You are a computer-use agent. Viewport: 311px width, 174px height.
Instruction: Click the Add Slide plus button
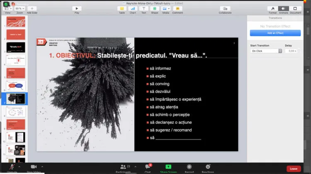[32, 8]
